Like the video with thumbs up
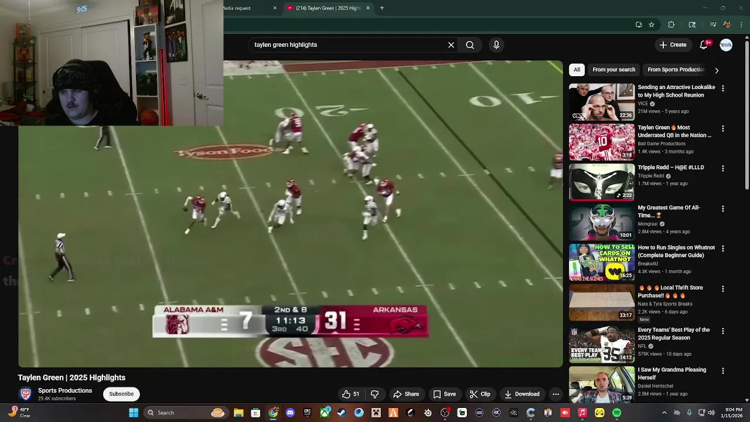The width and height of the screenshot is (750, 422). pyautogui.click(x=352, y=394)
